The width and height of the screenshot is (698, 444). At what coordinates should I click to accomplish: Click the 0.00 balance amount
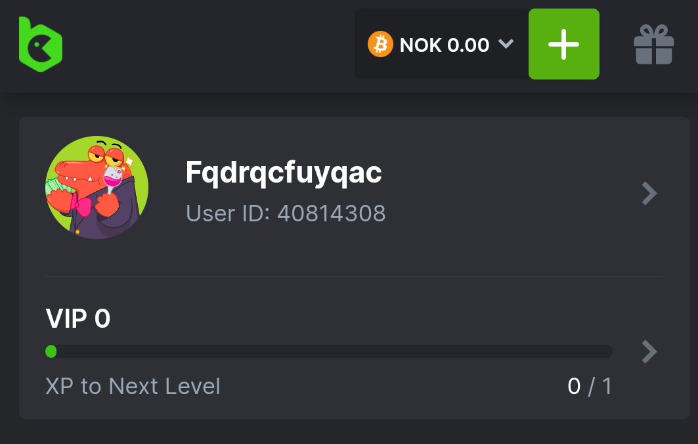pyautogui.click(x=468, y=45)
